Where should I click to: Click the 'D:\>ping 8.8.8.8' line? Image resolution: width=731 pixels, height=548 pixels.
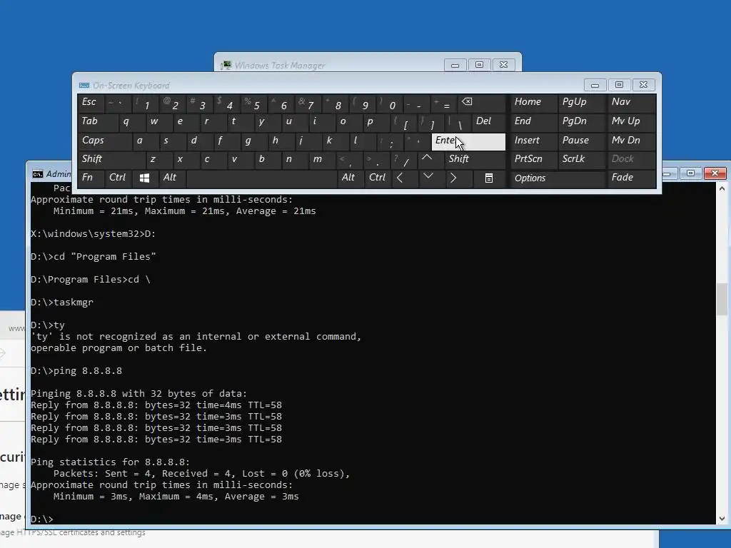[76, 371]
